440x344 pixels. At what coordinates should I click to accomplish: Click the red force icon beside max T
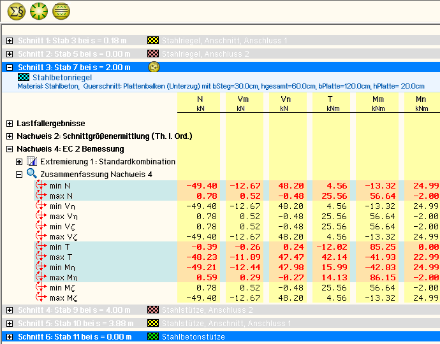coord(41,257)
